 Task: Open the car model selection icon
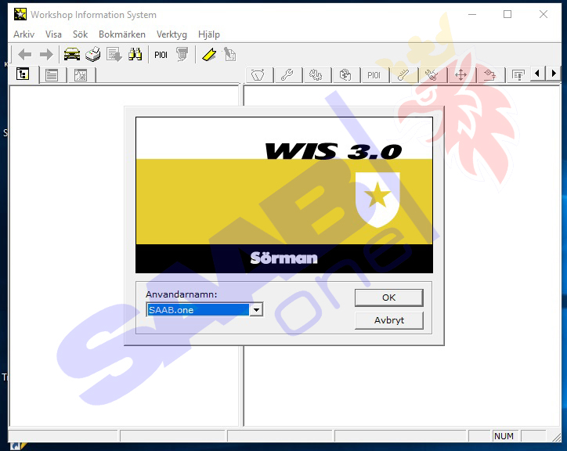point(72,54)
